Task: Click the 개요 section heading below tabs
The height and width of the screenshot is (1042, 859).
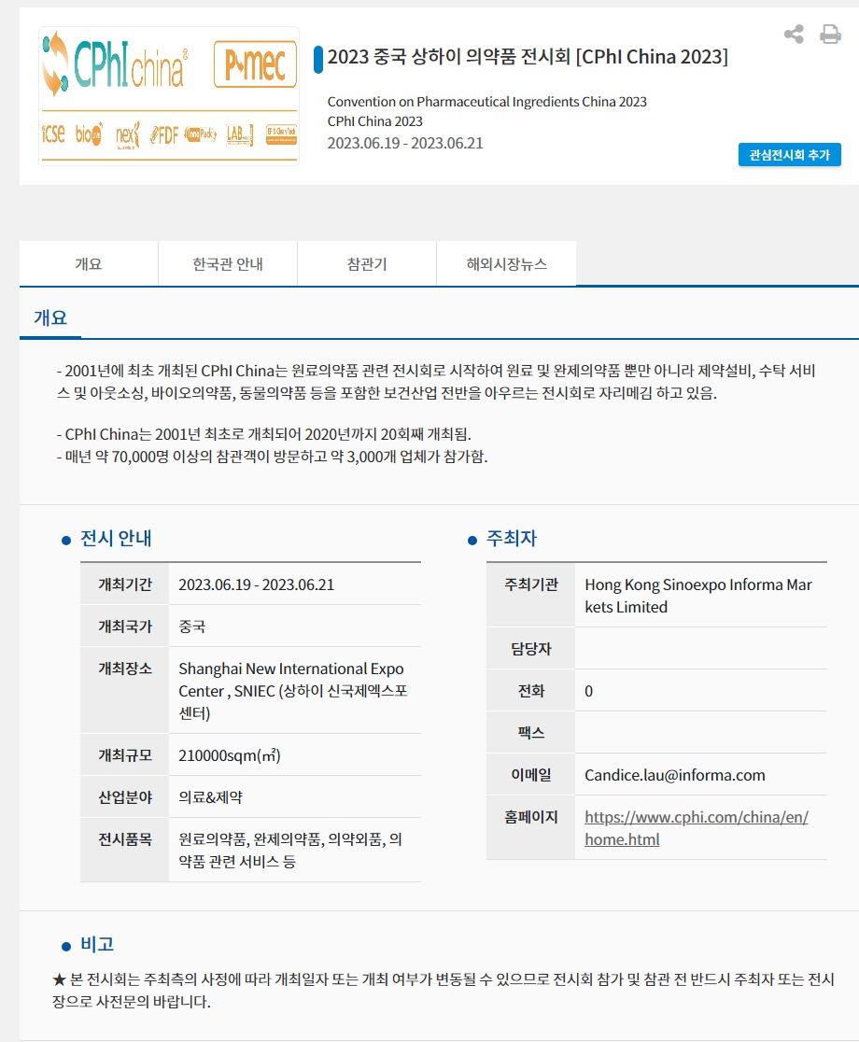Action: click(50, 317)
